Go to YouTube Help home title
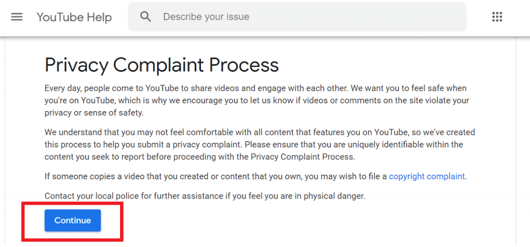 74,17
